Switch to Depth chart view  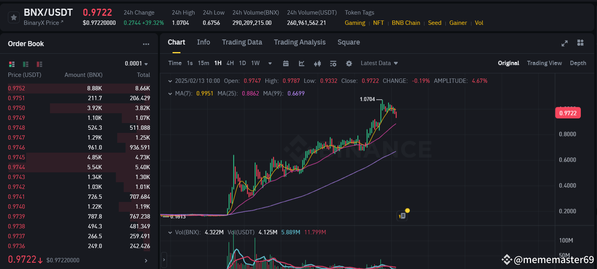578,63
